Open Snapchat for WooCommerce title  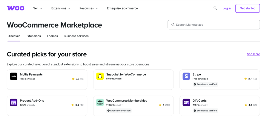[x=126, y=74]
